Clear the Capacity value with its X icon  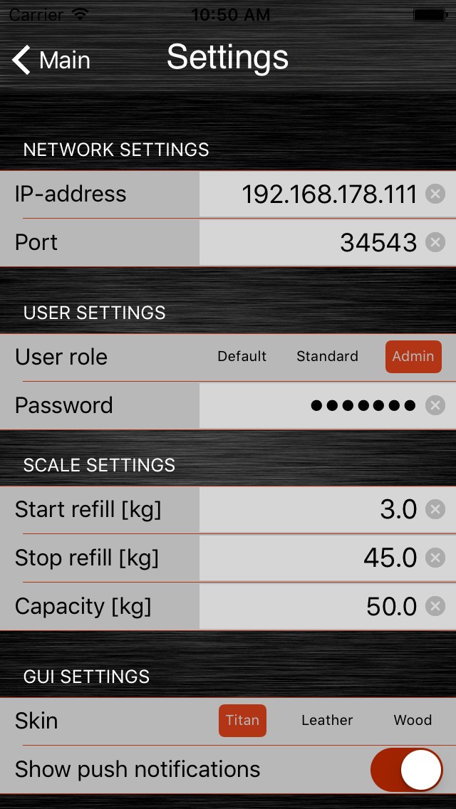[435, 606]
